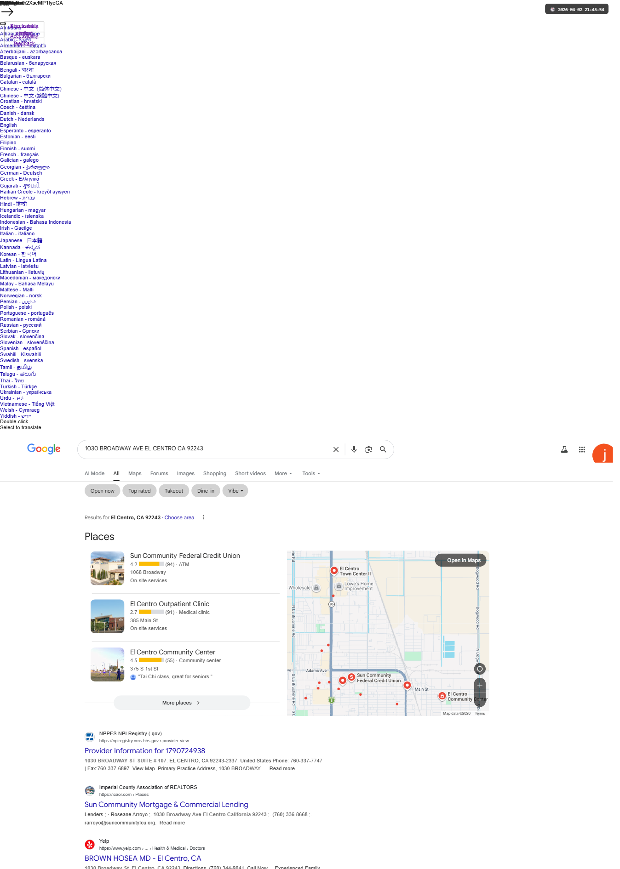The width and height of the screenshot is (620, 869).
Task: Click the Lowe's Home Improvement map marker
Action: pos(339,586)
